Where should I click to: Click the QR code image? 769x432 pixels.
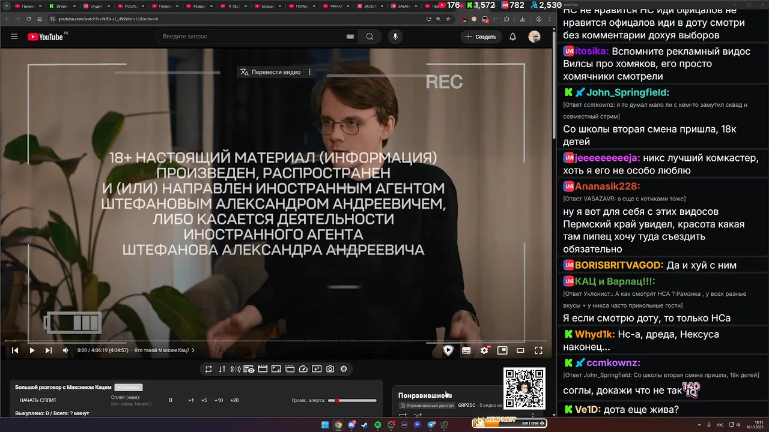click(524, 388)
